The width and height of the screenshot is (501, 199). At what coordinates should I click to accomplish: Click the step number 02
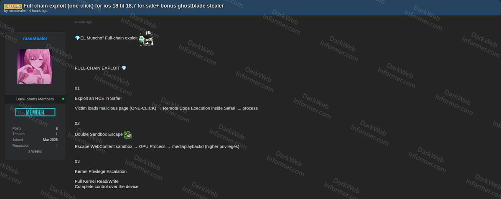tap(77, 123)
